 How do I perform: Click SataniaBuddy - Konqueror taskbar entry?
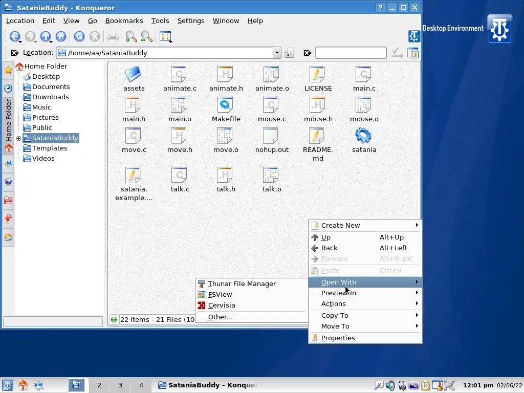(x=207, y=385)
